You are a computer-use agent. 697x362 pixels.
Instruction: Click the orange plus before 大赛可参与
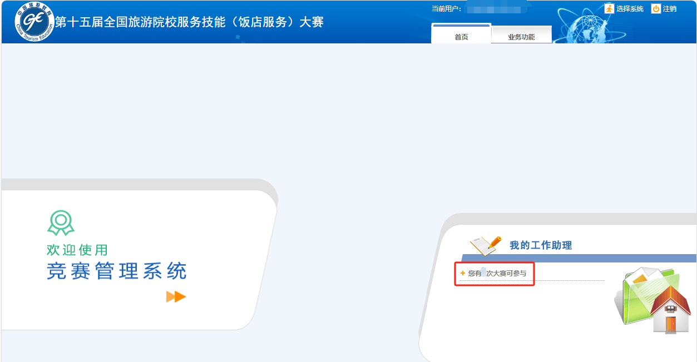(x=462, y=273)
